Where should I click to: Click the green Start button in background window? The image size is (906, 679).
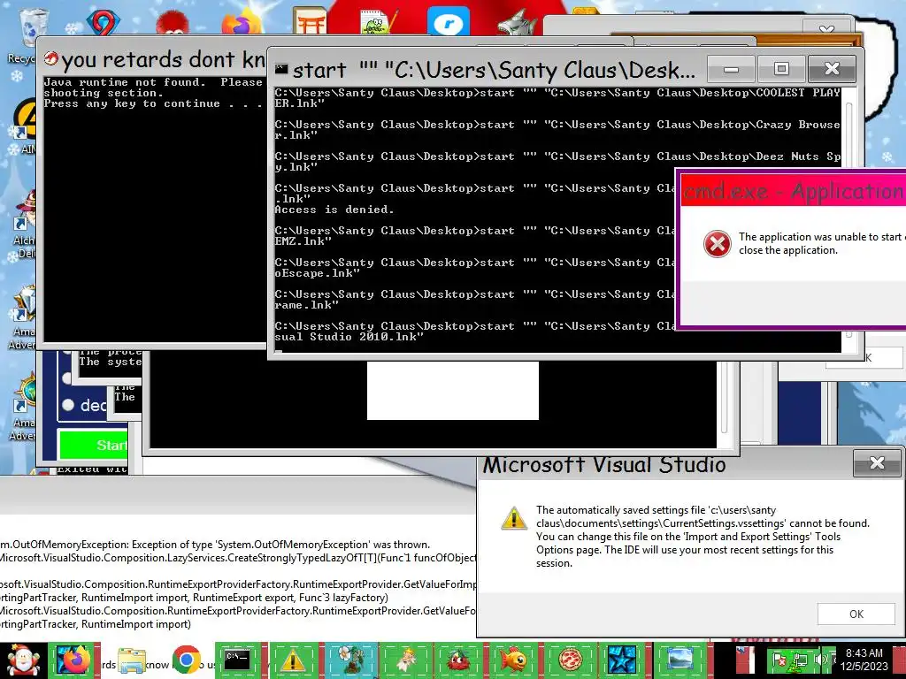click(93, 445)
